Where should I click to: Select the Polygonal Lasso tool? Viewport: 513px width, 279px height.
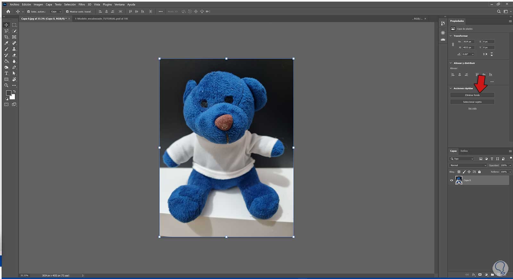coord(6,31)
